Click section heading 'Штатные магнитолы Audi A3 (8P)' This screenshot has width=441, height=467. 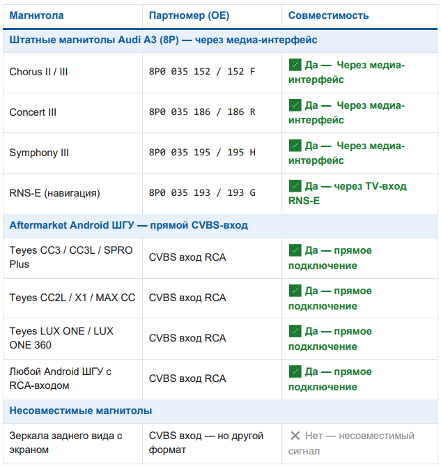[163, 40]
